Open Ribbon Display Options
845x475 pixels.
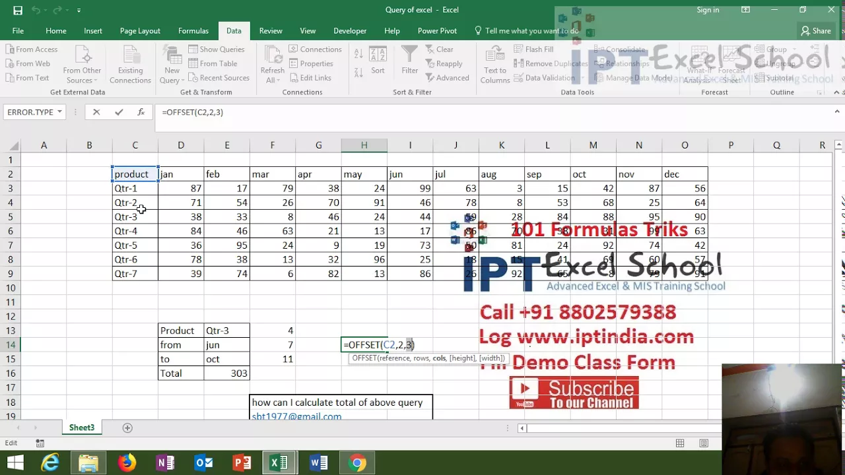pos(745,10)
